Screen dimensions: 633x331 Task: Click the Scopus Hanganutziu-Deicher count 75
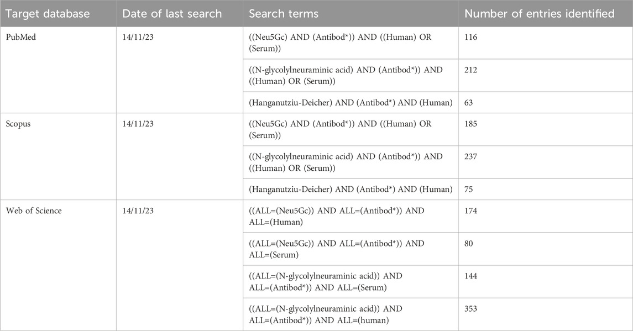[468, 190]
